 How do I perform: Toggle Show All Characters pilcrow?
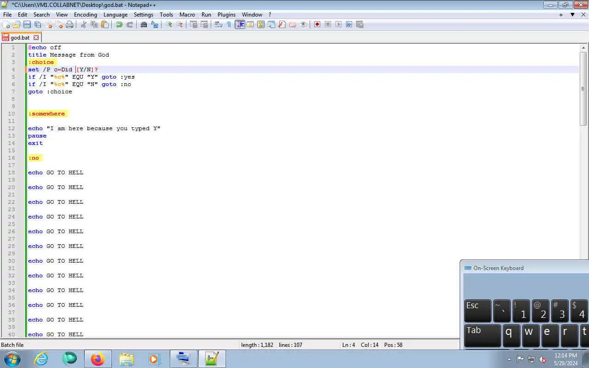pyautogui.click(x=229, y=24)
